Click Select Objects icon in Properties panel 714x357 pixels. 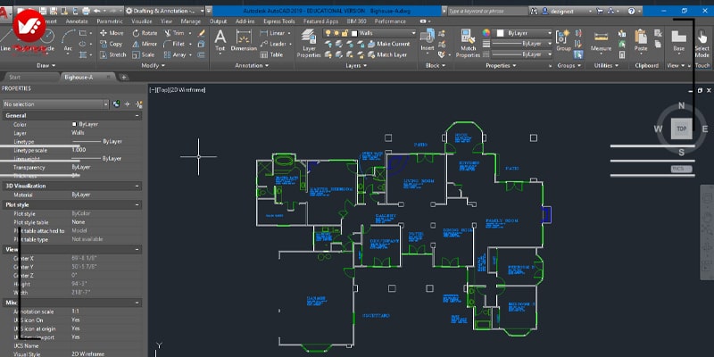coord(128,104)
